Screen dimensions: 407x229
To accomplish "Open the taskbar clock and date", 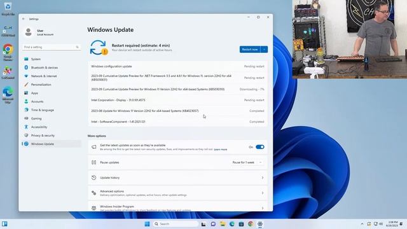I will (392, 224).
